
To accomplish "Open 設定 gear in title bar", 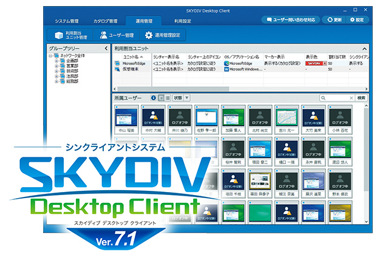I will (352, 19).
